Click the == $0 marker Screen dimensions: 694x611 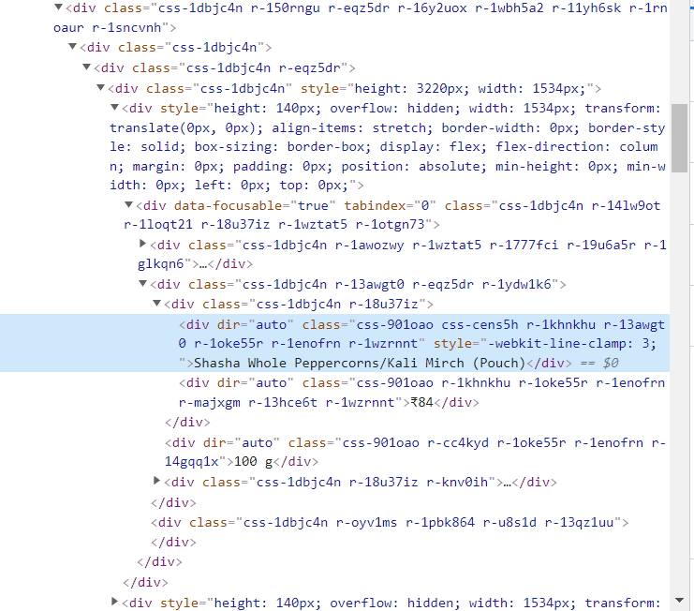pyautogui.click(x=599, y=363)
